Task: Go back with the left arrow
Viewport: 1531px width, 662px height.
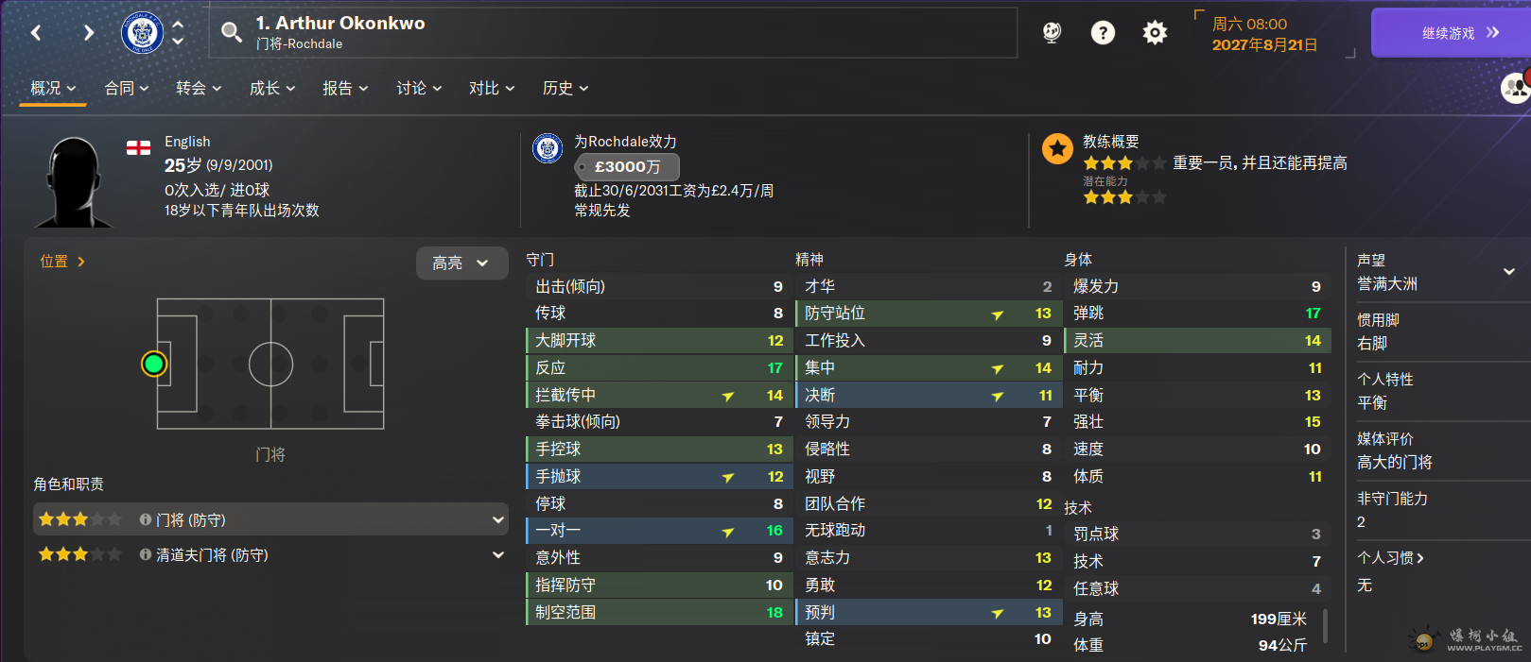Action: click(36, 33)
